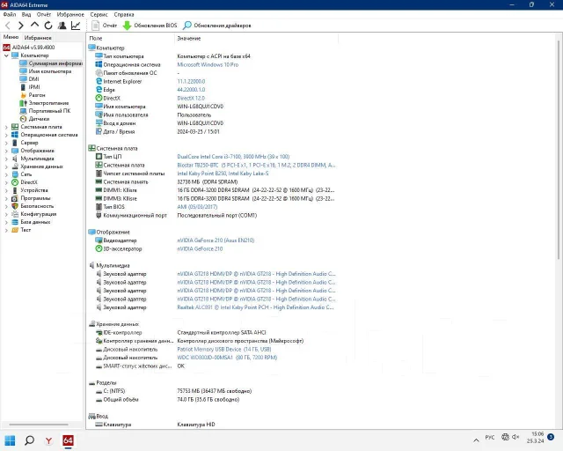Open Microsoft Windows 10 Pro link
This screenshot has width=563, height=451.
pyautogui.click(x=208, y=64)
